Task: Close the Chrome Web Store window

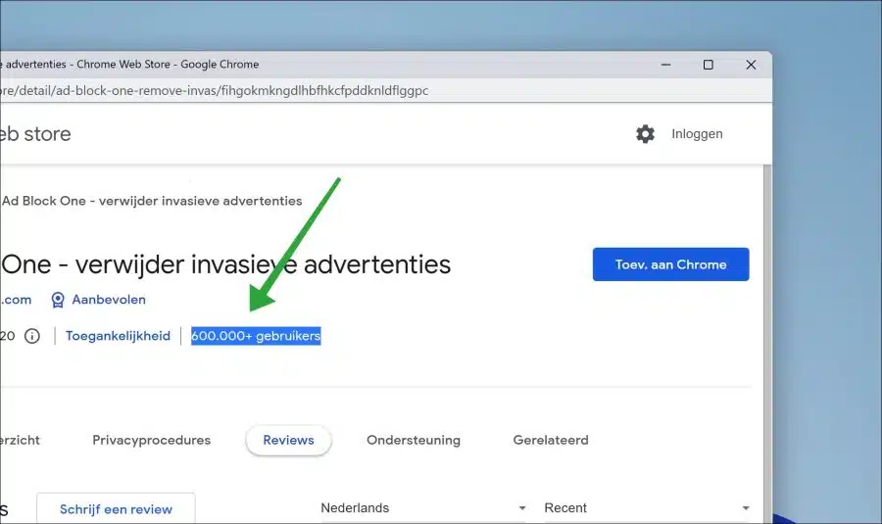Action: (751, 65)
